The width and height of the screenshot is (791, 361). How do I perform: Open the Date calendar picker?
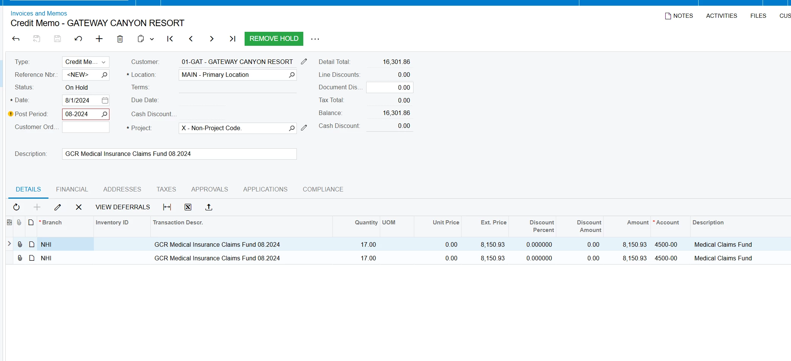tap(105, 100)
